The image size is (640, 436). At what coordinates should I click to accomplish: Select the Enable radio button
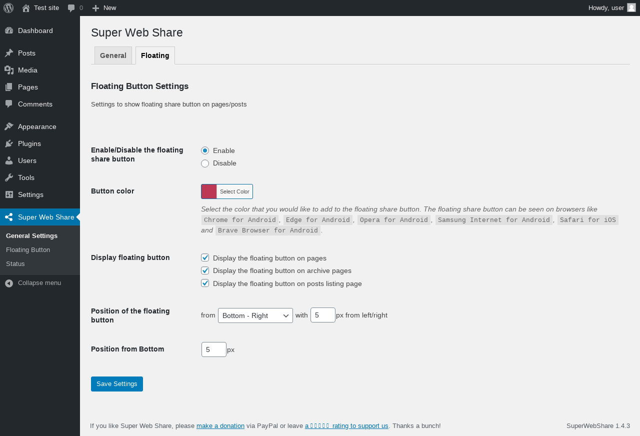(x=205, y=150)
